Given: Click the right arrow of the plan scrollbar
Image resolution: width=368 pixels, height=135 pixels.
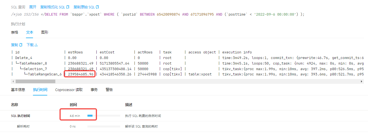Looking at the screenshot, I should click(362, 81).
